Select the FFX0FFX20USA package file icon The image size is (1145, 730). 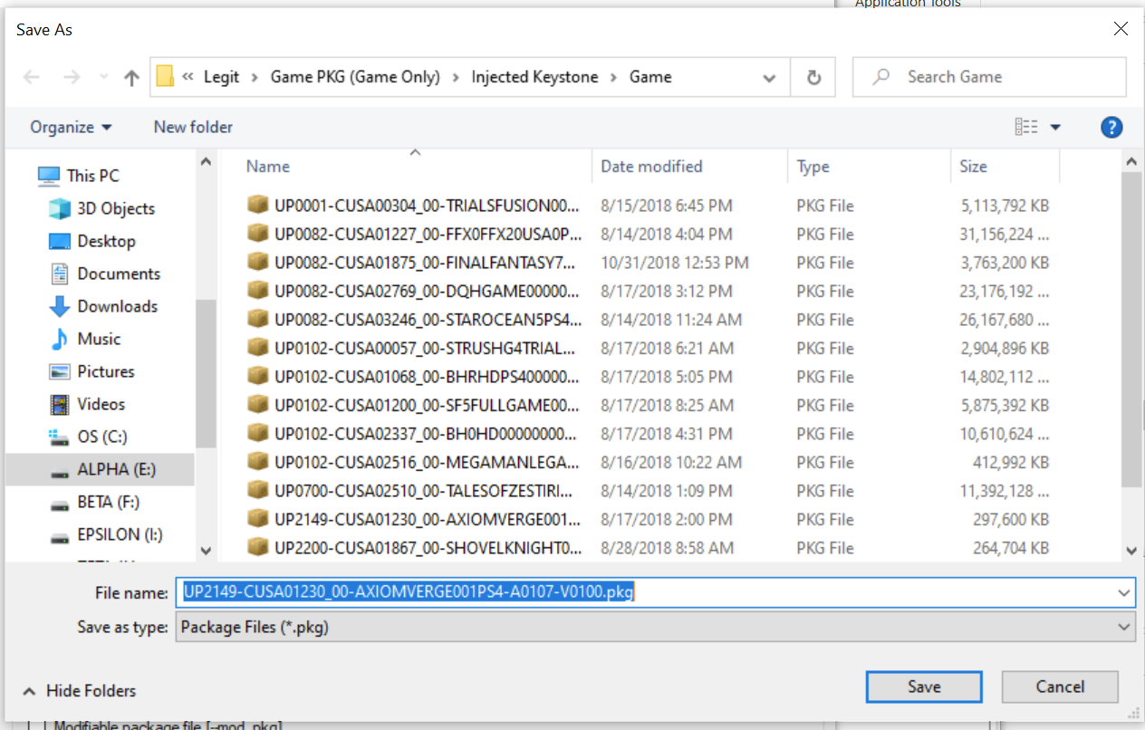click(x=258, y=234)
